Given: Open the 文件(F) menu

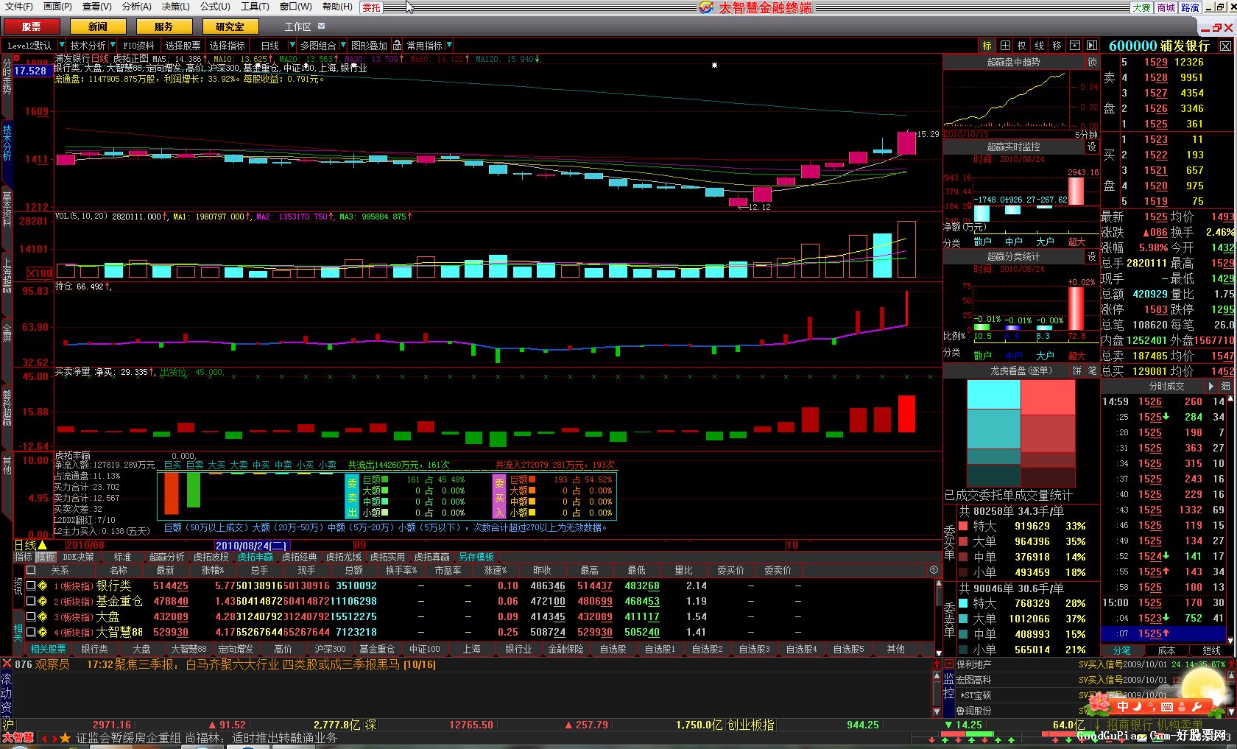Looking at the screenshot, I should 19,7.
